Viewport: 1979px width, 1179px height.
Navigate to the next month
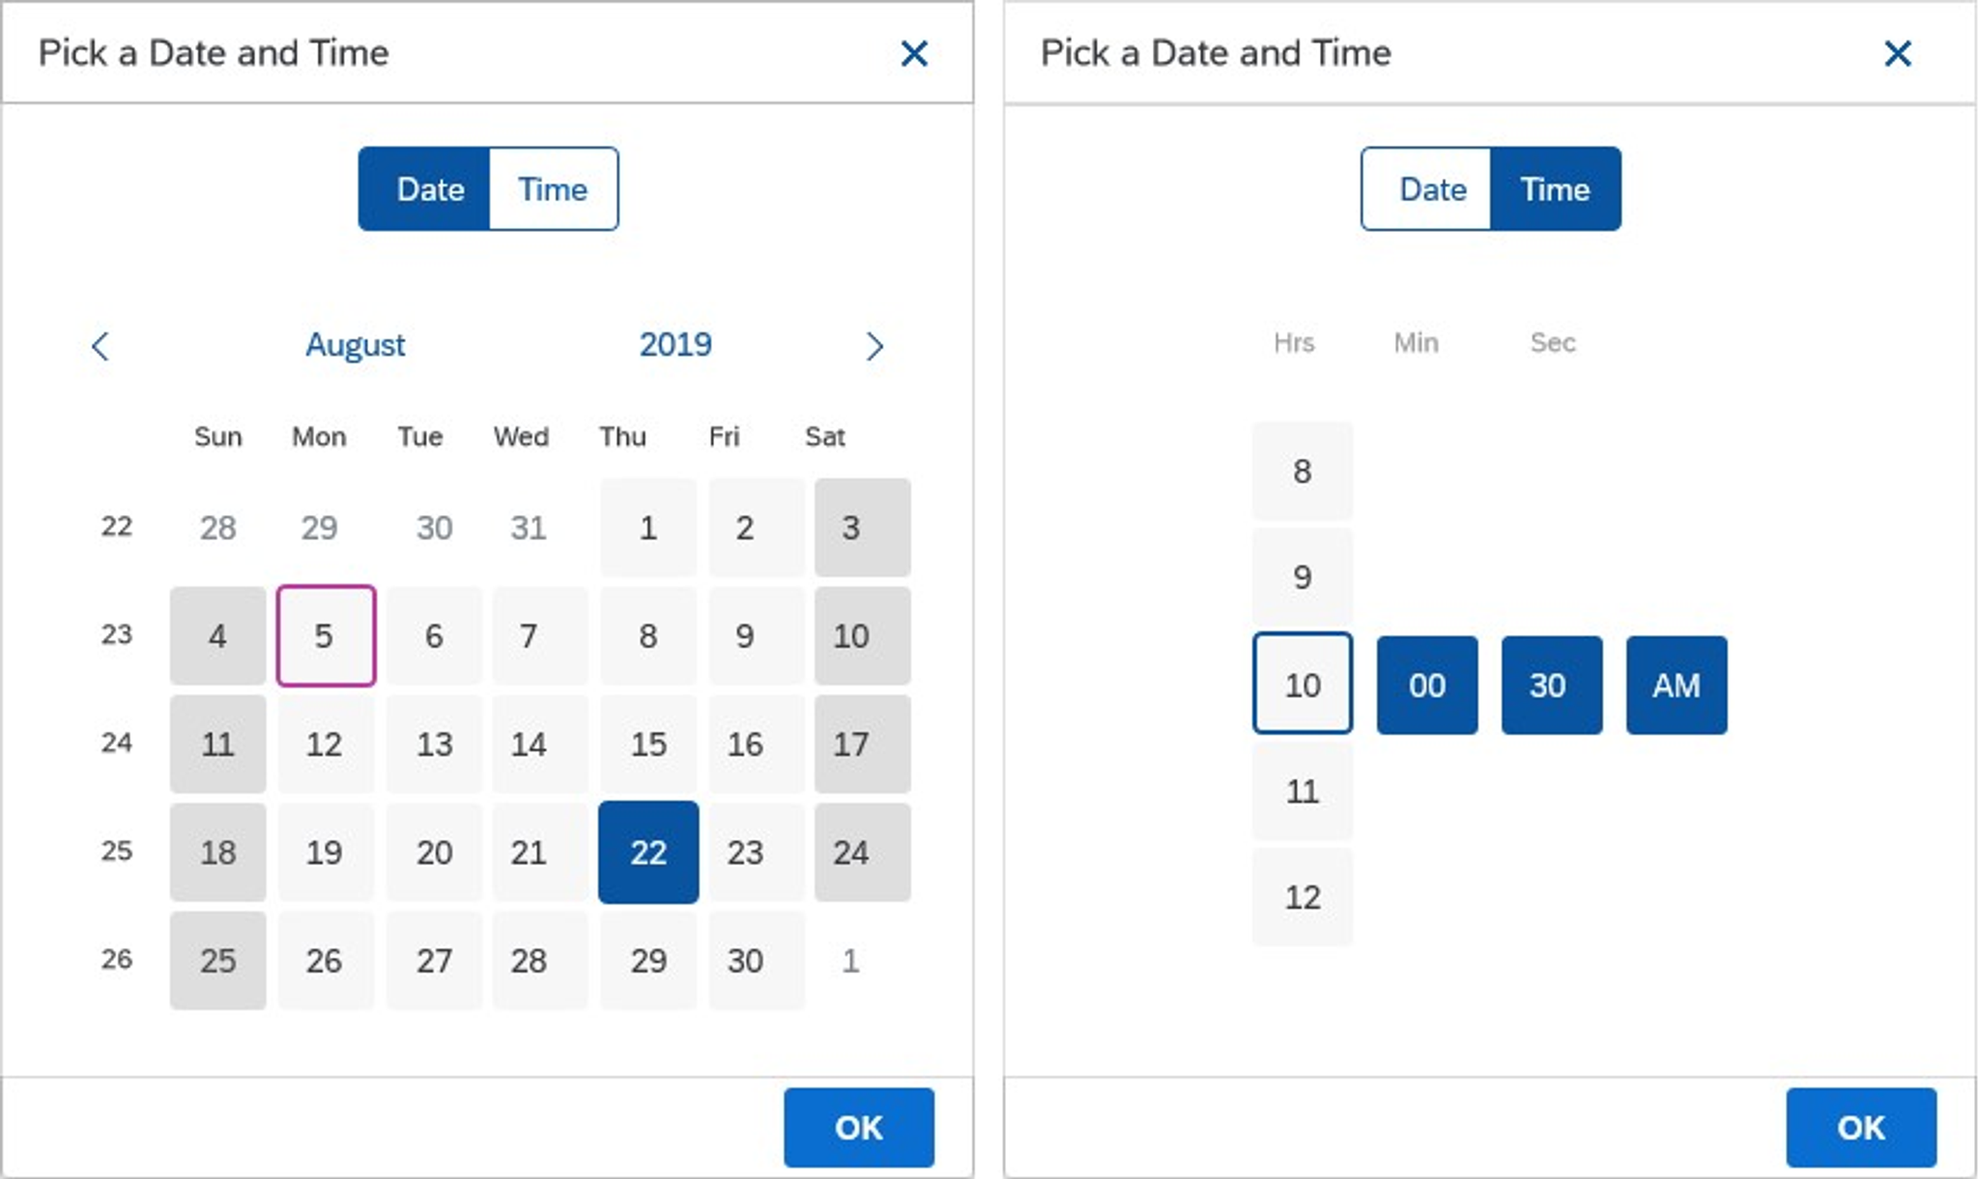875,345
